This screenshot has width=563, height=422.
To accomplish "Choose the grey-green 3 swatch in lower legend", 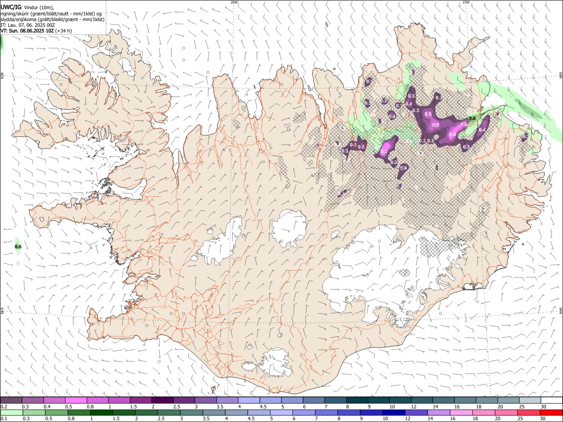I will click(x=191, y=413).
